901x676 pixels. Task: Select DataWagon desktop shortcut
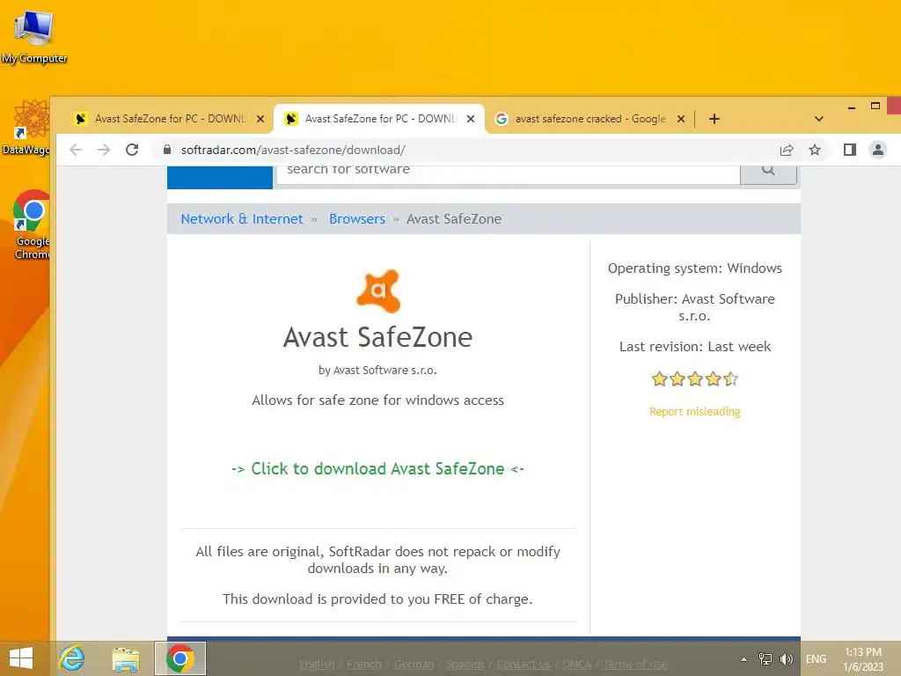click(26, 128)
